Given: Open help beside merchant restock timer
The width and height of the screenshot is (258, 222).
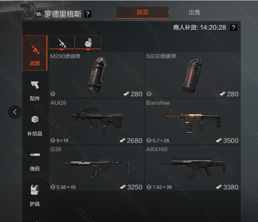Looking at the screenshot, I should pos(234,28).
